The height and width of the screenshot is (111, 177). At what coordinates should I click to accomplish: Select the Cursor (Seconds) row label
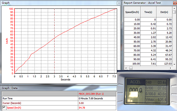click(x=40, y=103)
